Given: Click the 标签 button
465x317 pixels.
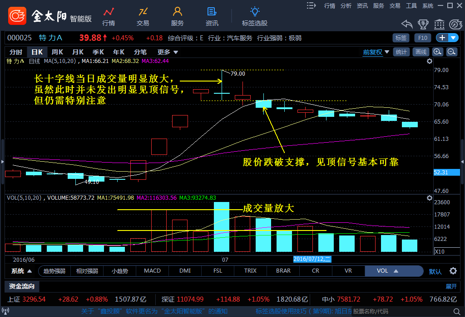Looking at the screenshot, I should (x=401, y=38).
